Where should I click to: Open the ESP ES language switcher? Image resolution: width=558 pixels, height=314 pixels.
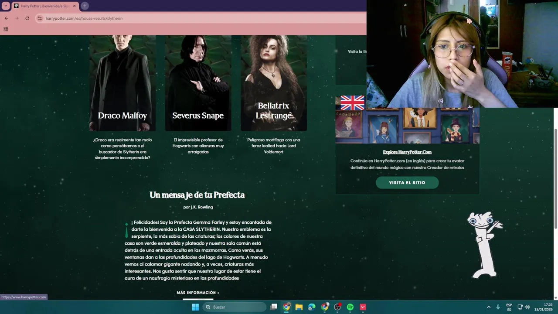coord(509,307)
